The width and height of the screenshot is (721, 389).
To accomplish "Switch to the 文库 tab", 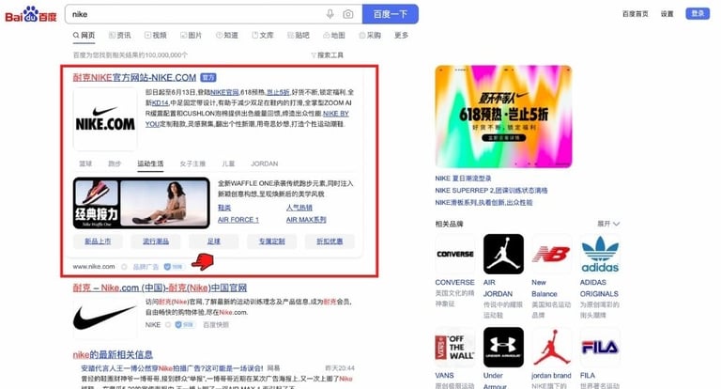I will point(263,36).
